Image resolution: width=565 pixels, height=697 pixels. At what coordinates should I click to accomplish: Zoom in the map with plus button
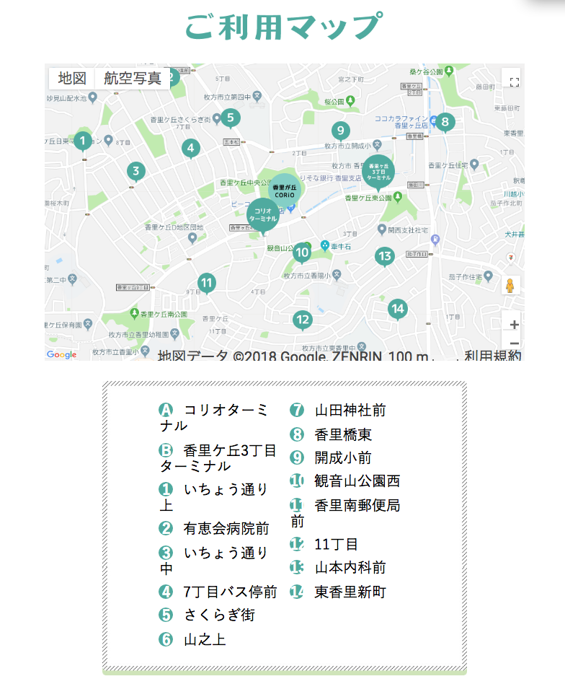514,325
